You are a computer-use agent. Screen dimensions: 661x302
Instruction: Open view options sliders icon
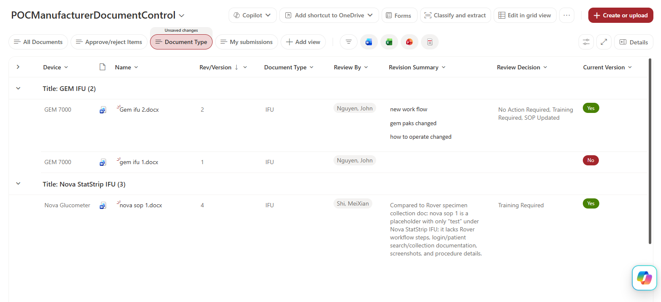coord(586,42)
